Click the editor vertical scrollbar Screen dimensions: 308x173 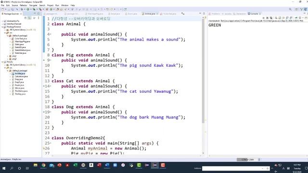(x=203, y=71)
